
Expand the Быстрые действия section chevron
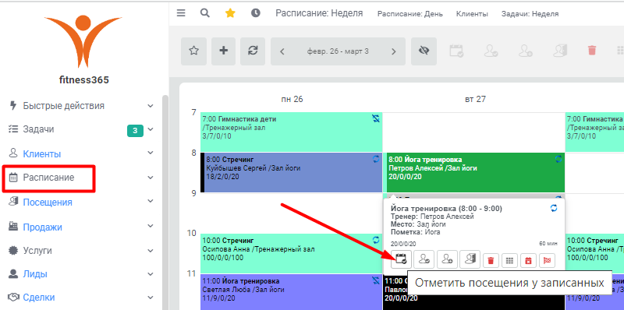click(x=150, y=106)
